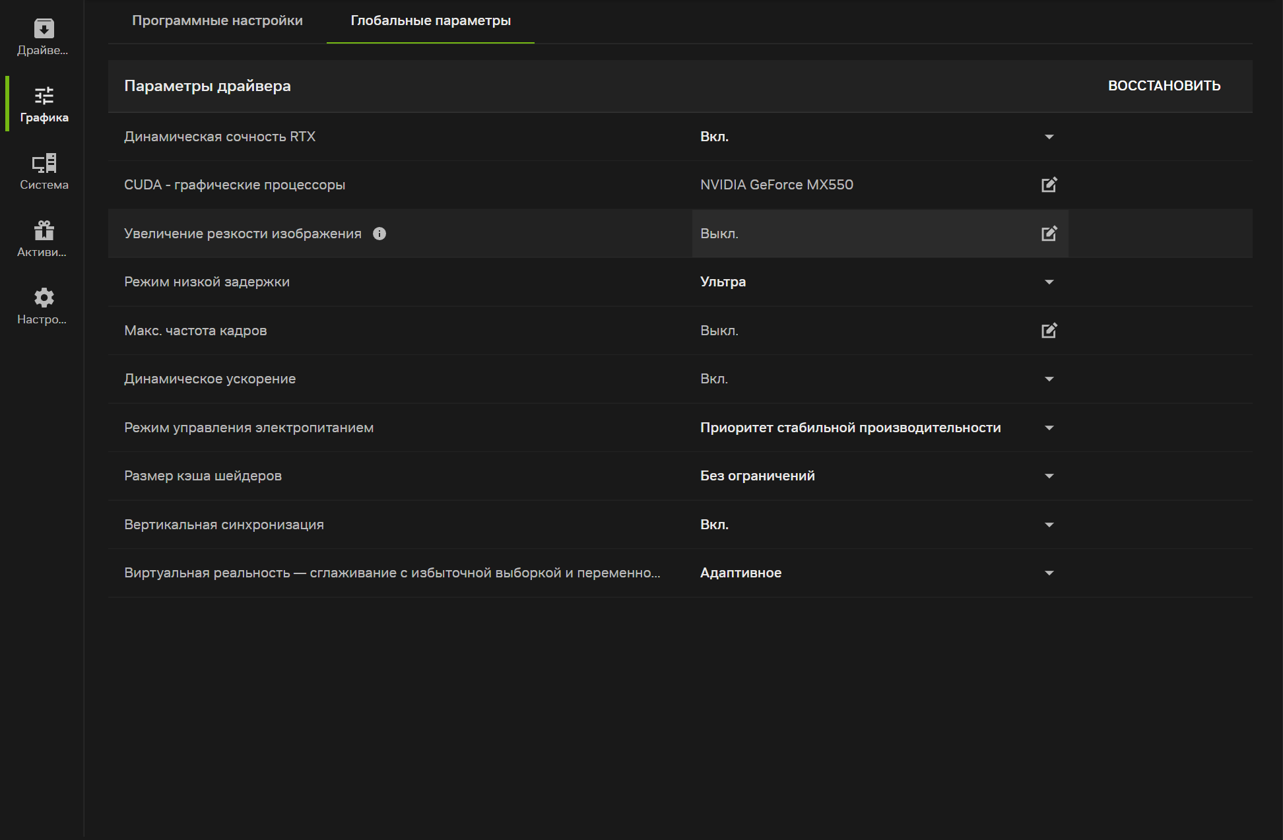
Task: Open Виртуальная реальность Адаптивное dropdown
Action: 1049,573
